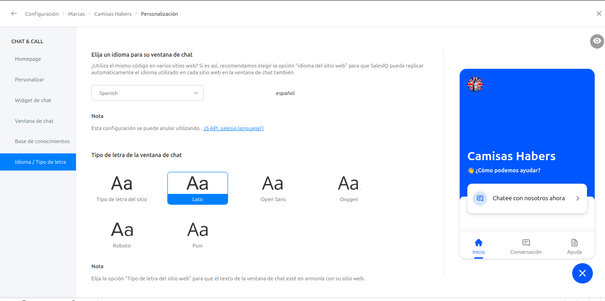Choose the Oxygen font
Image resolution: width=605 pixels, height=301 pixels.
pyautogui.click(x=349, y=188)
